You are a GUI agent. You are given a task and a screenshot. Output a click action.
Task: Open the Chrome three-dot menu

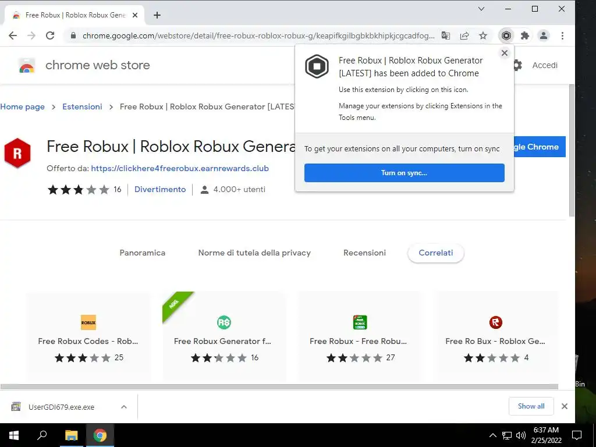click(x=562, y=36)
